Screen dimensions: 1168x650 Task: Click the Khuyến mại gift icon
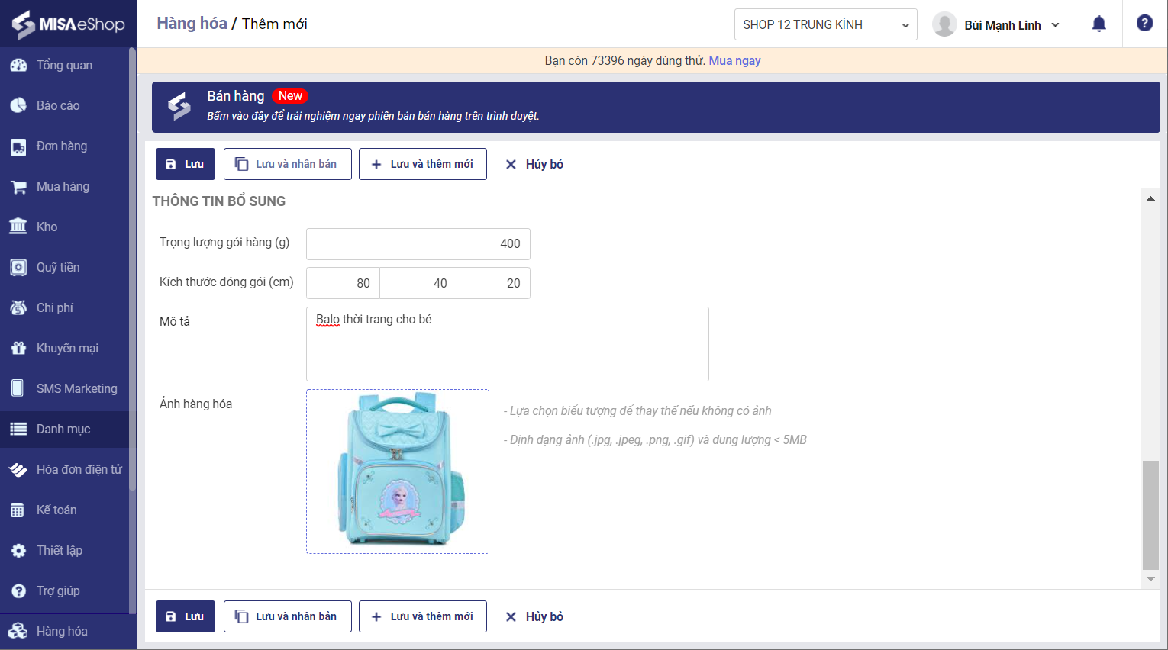(x=18, y=349)
